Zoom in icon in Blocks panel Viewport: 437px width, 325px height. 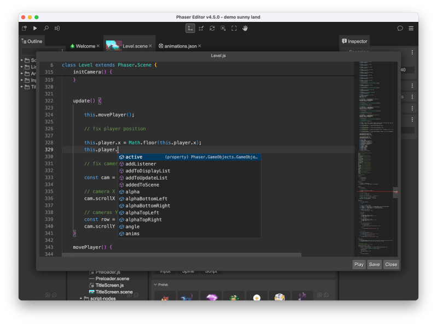[x=319, y=295]
